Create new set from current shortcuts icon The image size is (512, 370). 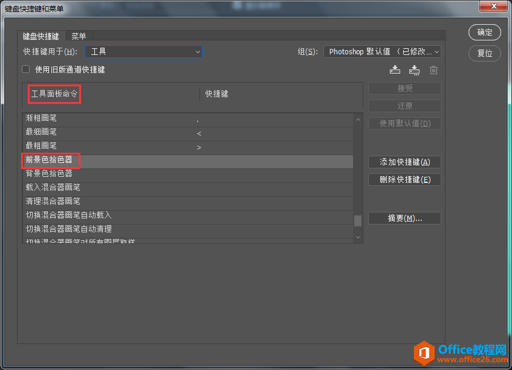[x=414, y=70]
